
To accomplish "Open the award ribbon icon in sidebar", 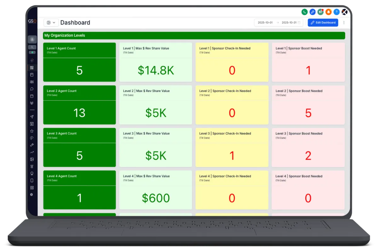I will pyautogui.click(x=32, y=173).
